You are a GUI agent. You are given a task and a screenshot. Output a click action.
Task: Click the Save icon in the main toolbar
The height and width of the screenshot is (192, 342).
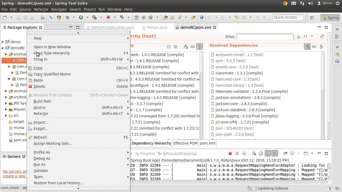[18, 17]
